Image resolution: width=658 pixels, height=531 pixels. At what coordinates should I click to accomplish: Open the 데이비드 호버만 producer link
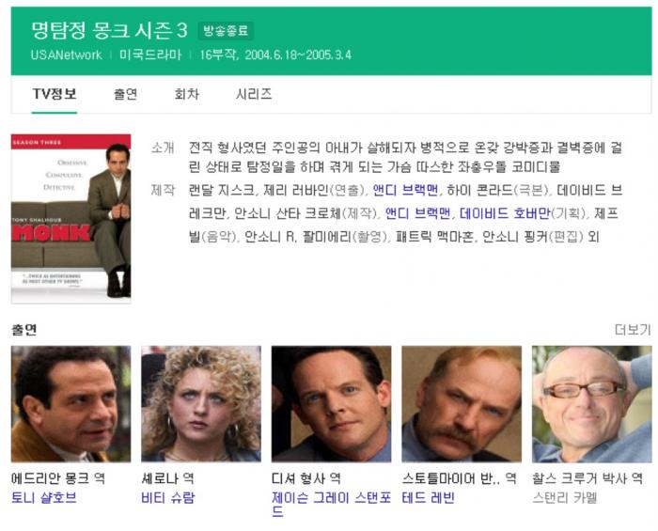505,213
